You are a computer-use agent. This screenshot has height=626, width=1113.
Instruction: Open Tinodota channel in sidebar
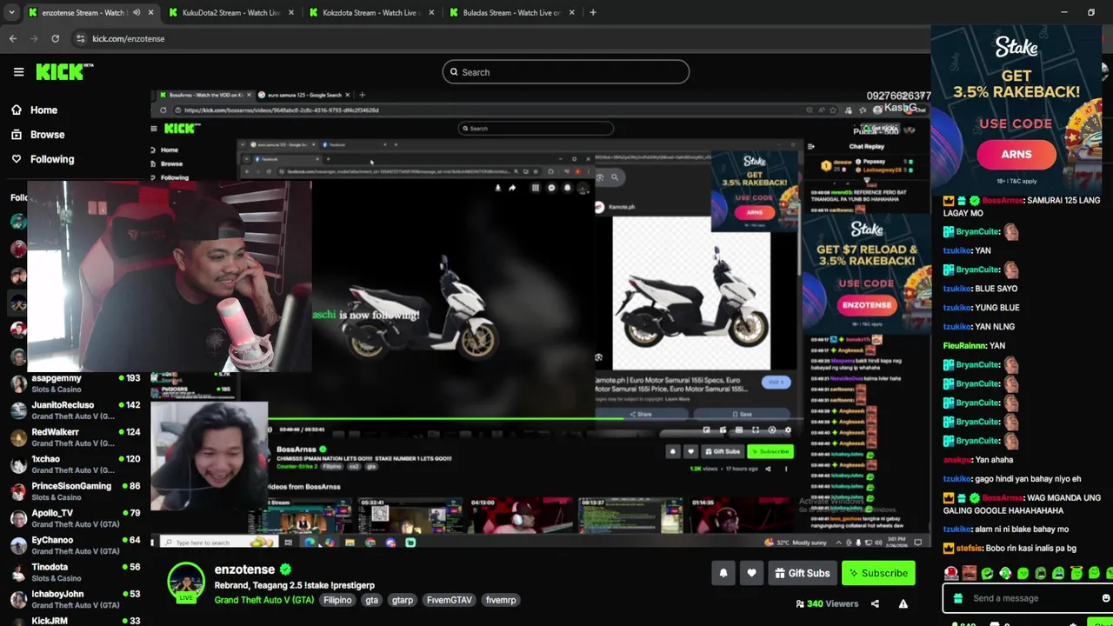pos(75,572)
